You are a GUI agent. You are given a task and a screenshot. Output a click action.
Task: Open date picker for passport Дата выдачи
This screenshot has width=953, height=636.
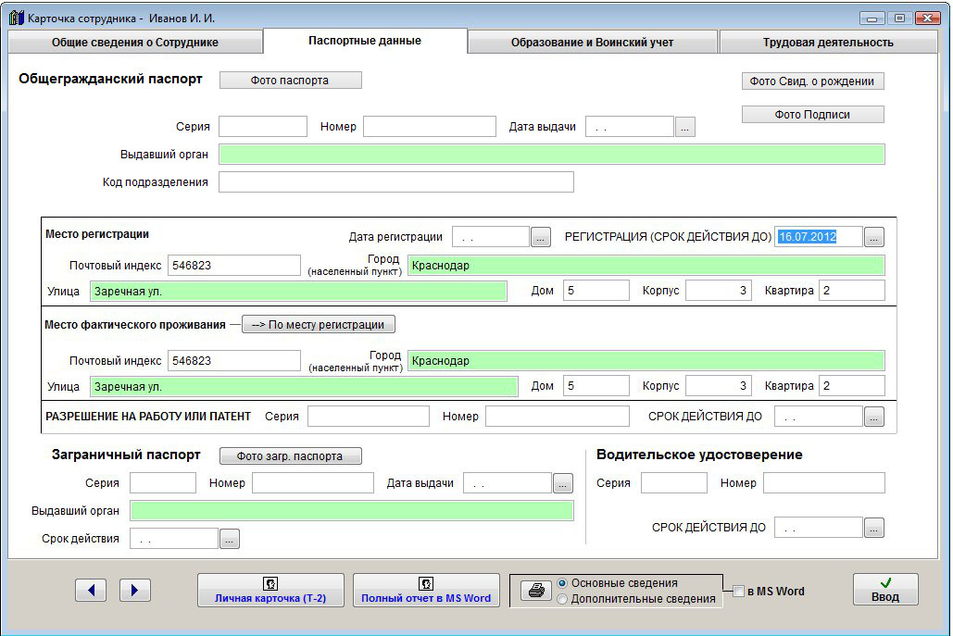(x=685, y=127)
